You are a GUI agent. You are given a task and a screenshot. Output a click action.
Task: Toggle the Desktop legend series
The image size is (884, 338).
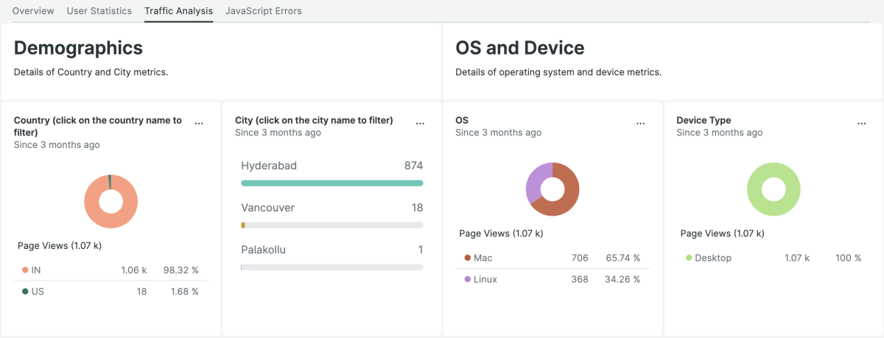tap(712, 258)
